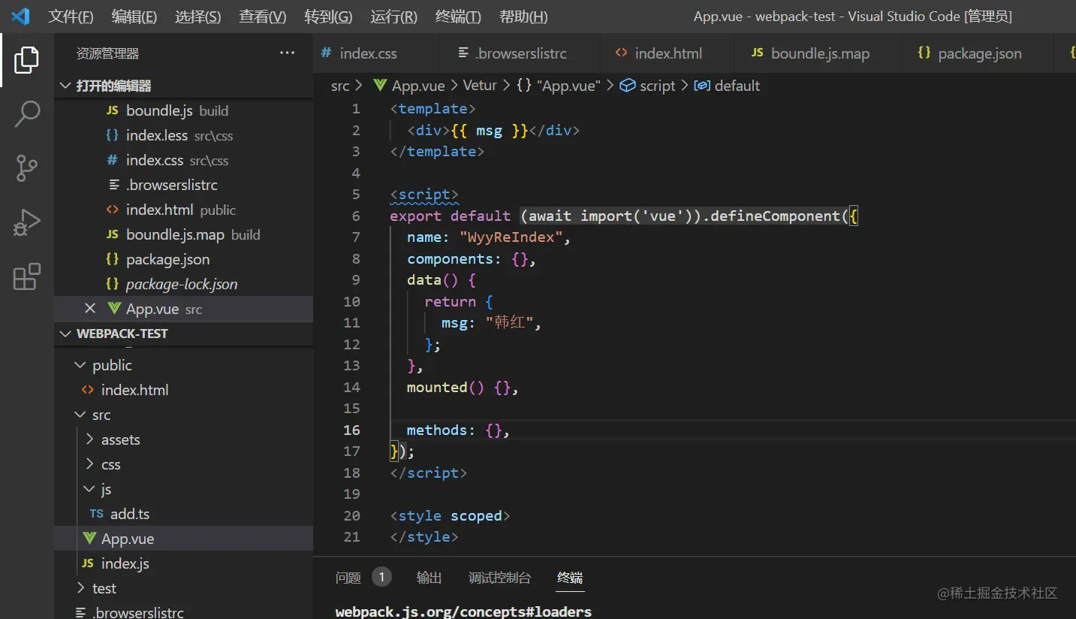This screenshot has height=619, width=1076.
Task: Show the 输出 panel tab
Action: coord(429,578)
